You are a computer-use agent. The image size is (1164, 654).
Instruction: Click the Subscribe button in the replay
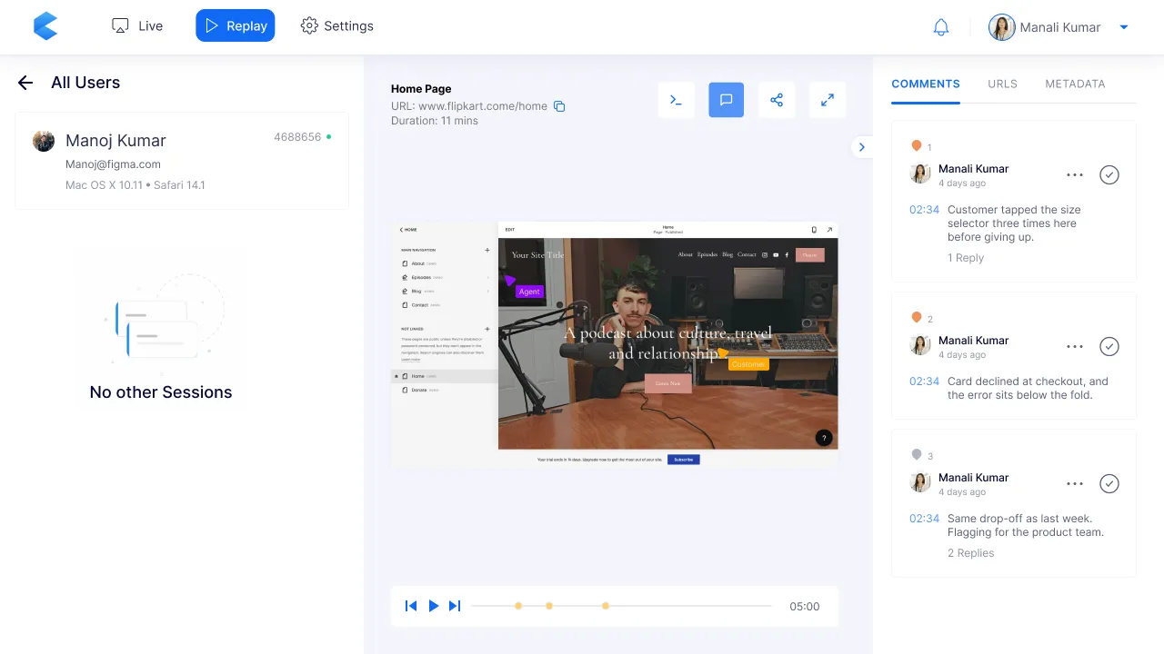[x=683, y=460]
